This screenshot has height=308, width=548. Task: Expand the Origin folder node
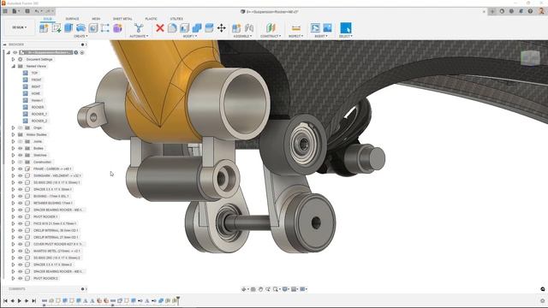coord(14,127)
